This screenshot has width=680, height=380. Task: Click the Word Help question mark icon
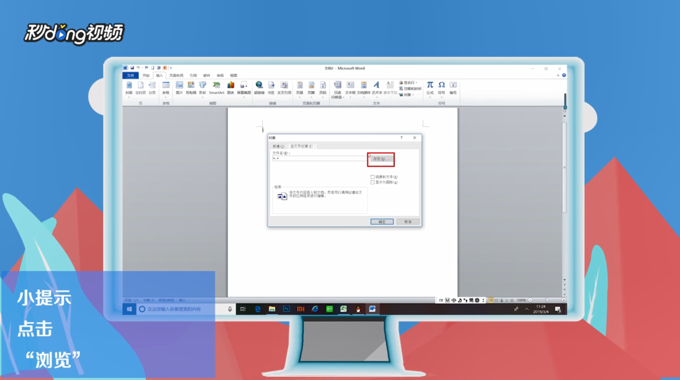564,75
